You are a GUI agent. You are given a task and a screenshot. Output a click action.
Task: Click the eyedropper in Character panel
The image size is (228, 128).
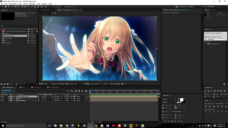(178, 99)
